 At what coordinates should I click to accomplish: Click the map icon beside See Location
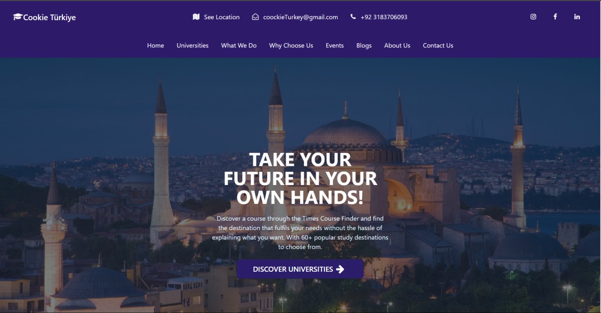coord(196,17)
